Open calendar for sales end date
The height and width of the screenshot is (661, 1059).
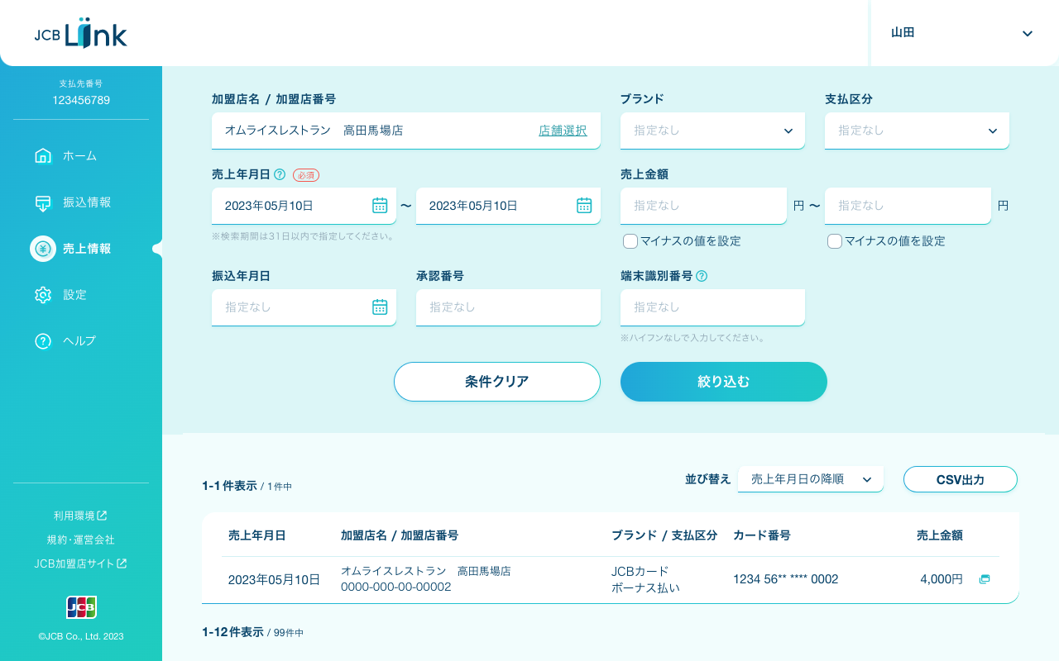pyautogui.click(x=584, y=206)
